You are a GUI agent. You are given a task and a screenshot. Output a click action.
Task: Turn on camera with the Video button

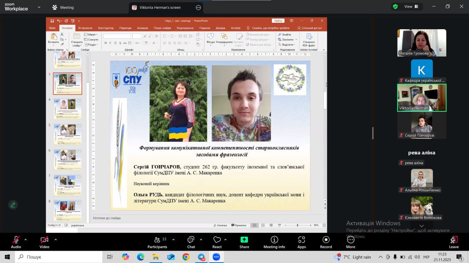44,242
